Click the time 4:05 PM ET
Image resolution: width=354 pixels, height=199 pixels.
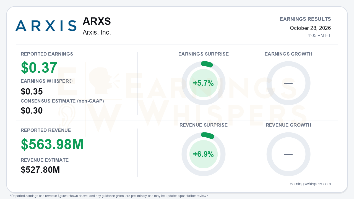(x=319, y=36)
